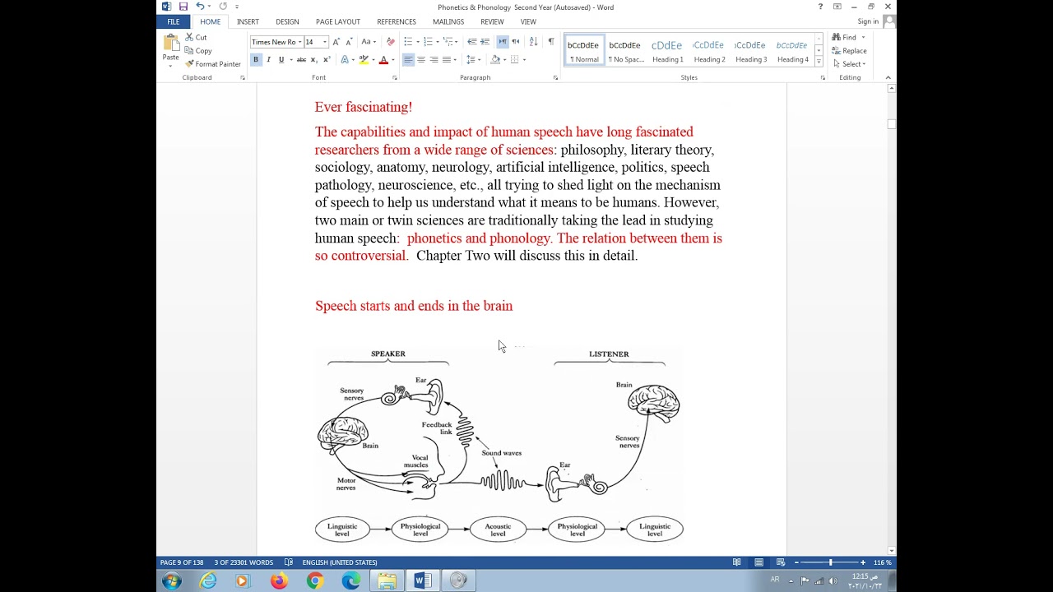1053x592 pixels.
Task: Click the zoom slider handle
Action: (x=830, y=562)
